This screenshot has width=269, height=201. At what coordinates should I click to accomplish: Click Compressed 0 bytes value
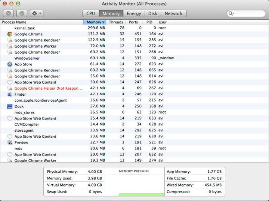pyautogui.click(x=215, y=192)
